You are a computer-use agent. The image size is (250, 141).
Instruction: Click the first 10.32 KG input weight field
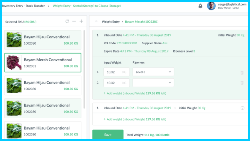pos(116,72)
